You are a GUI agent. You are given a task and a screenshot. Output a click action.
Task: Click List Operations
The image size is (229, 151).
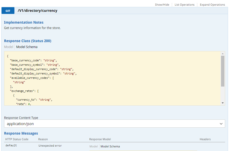click(x=184, y=5)
